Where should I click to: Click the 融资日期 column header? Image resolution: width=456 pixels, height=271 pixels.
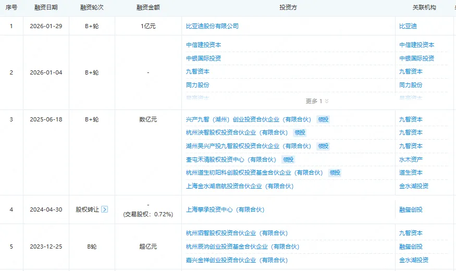click(x=46, y=8)
